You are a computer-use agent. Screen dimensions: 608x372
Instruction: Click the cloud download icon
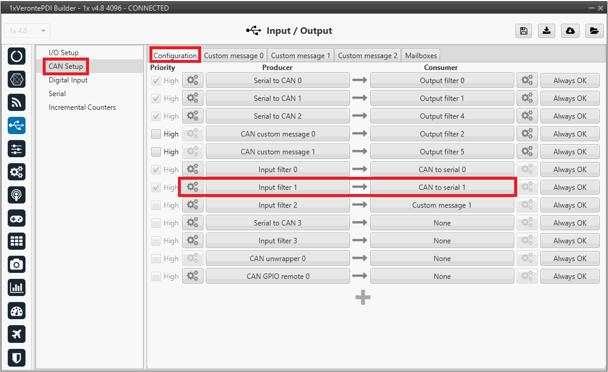pyautogui.click(x=571, y=31)
